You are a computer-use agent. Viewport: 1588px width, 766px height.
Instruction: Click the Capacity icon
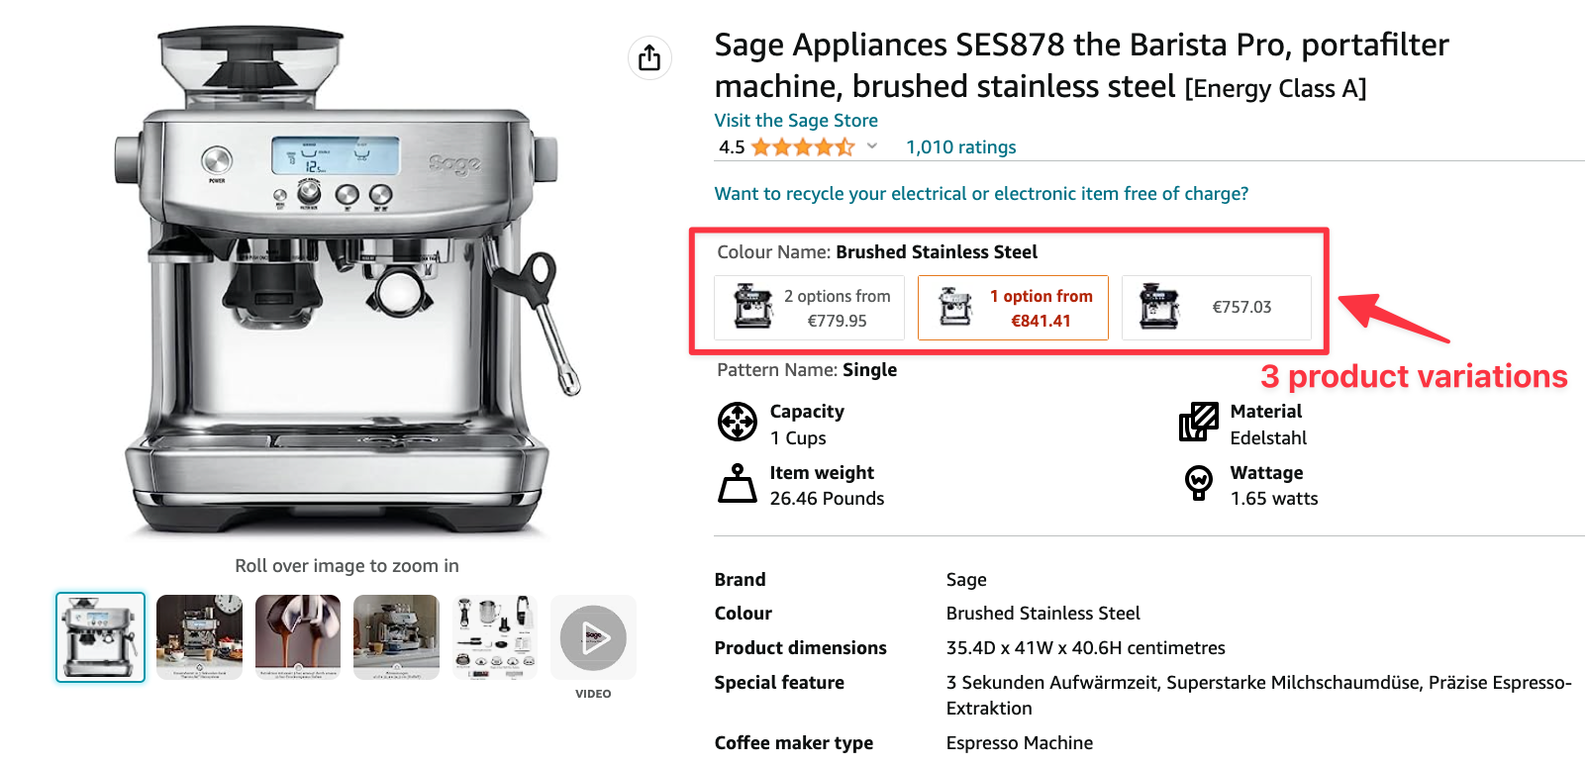738,423
